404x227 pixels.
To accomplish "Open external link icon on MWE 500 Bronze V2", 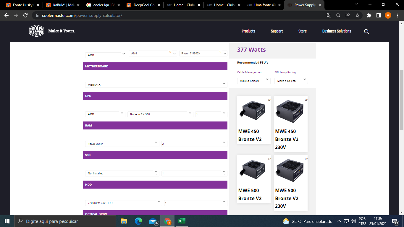I will [x=269, y=159].
